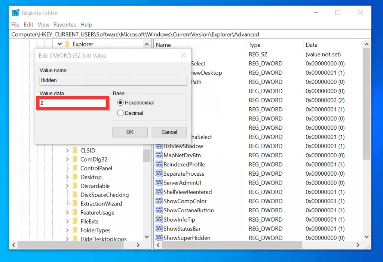Open the Edit menu
This screenshot has height=262, width=383.
28,25
